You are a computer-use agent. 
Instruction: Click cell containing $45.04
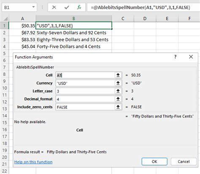pyautogui.click(x=22, y=46)
